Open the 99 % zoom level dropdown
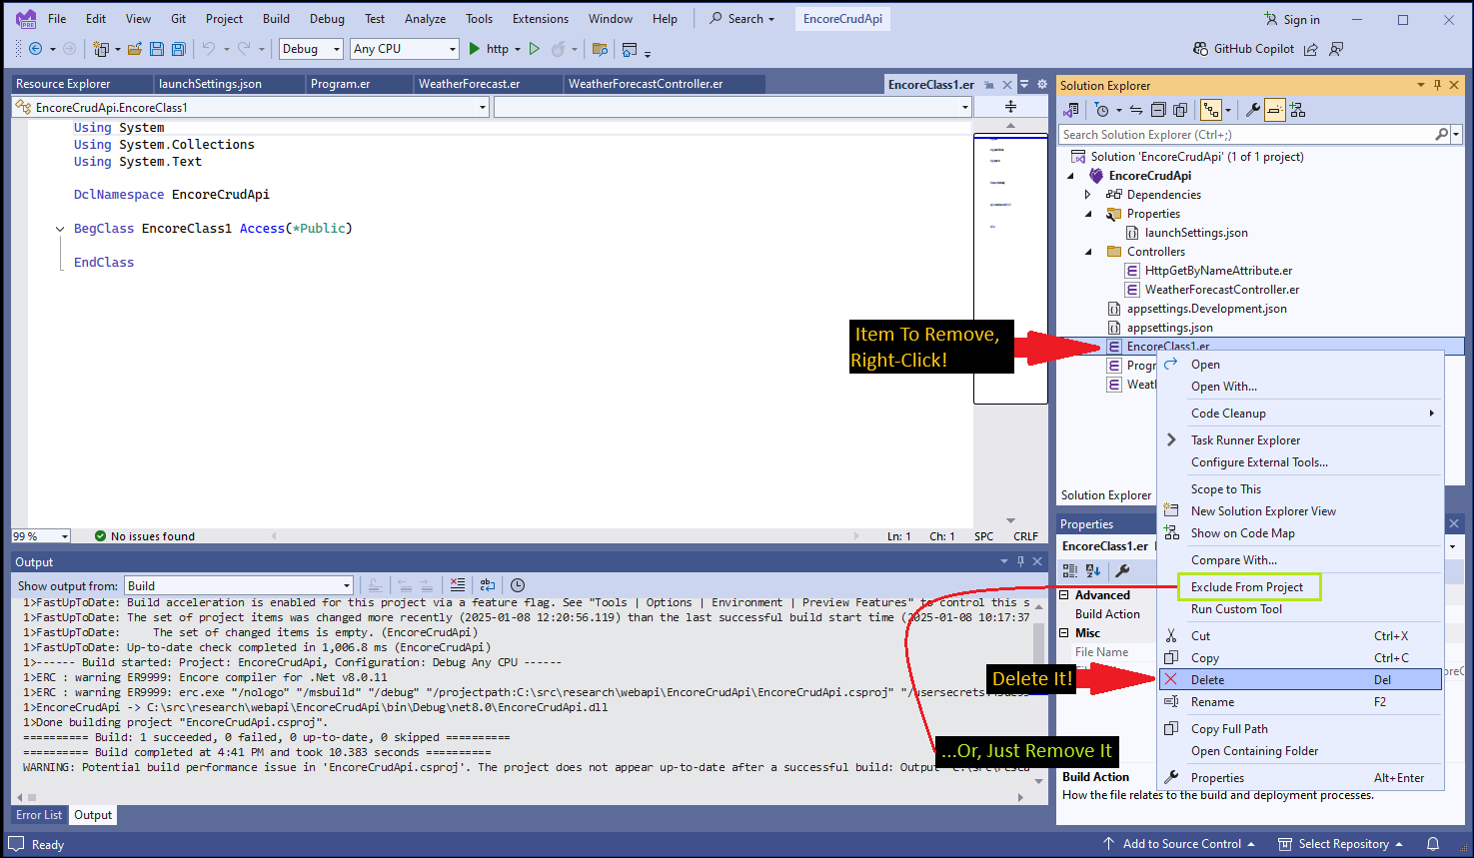This screenshot has width=1474, height=858. click(41, 536)
